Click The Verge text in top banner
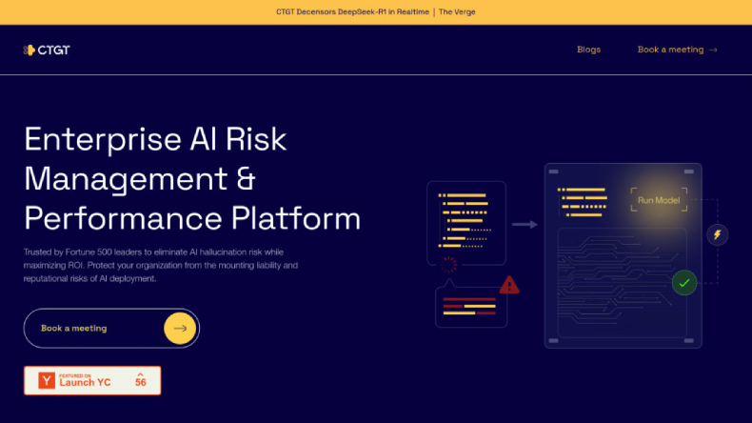Image resolution: width=752 pixels, height=423 pixels. pyautogui.click(x=457, y=11)
